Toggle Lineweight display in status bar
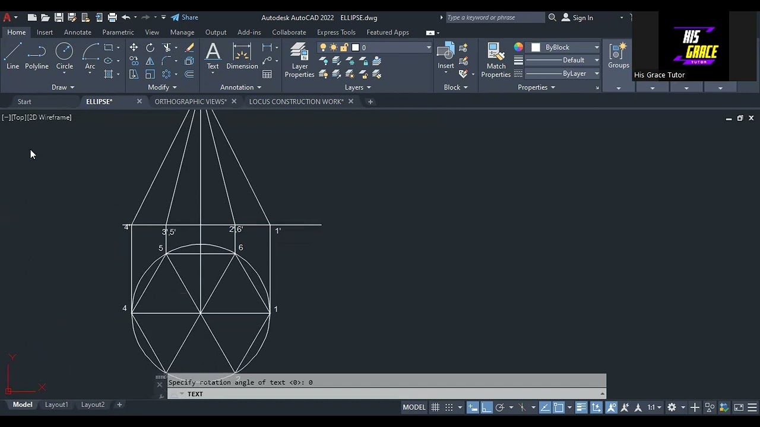Screen dimensions: 760x427 click(x=581, y=407)
